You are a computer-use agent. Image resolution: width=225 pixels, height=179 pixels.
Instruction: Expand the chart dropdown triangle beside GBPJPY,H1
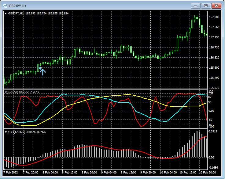coord(6,13)
